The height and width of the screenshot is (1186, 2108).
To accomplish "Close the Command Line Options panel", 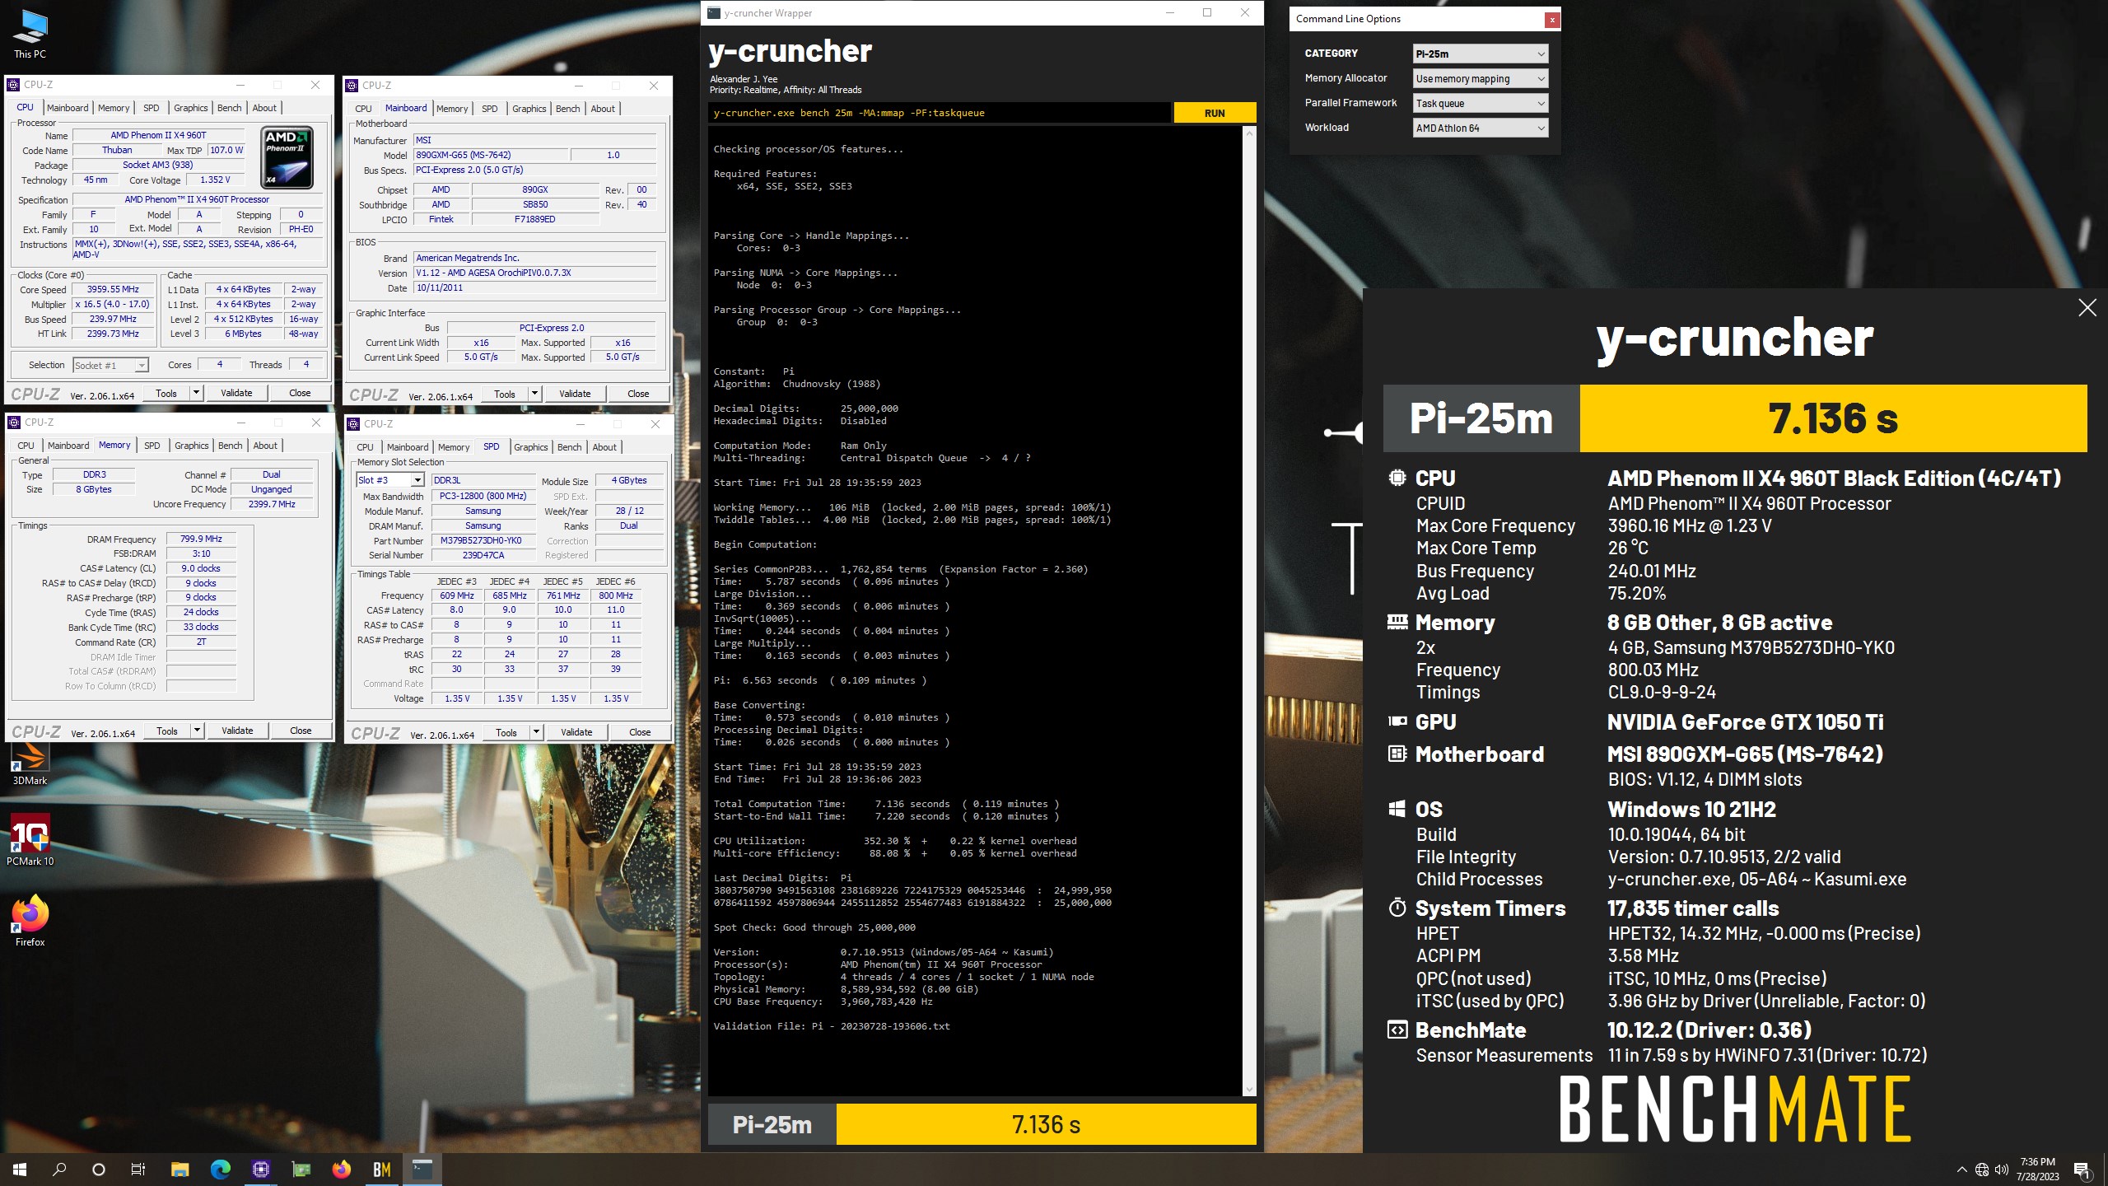I will (x=1551, y=19).
